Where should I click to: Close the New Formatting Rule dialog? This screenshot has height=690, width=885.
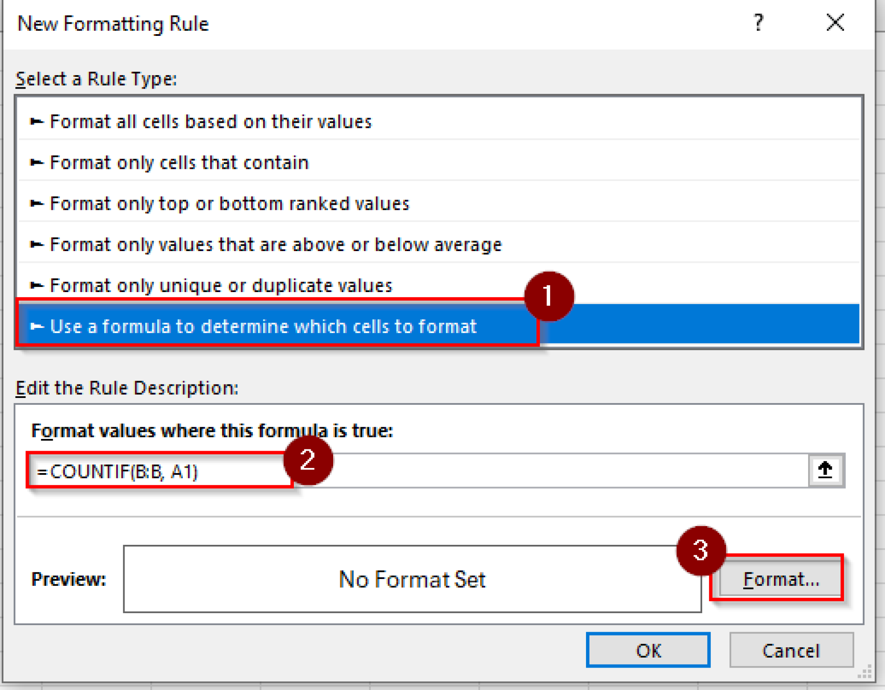click(x=834, y=23)
